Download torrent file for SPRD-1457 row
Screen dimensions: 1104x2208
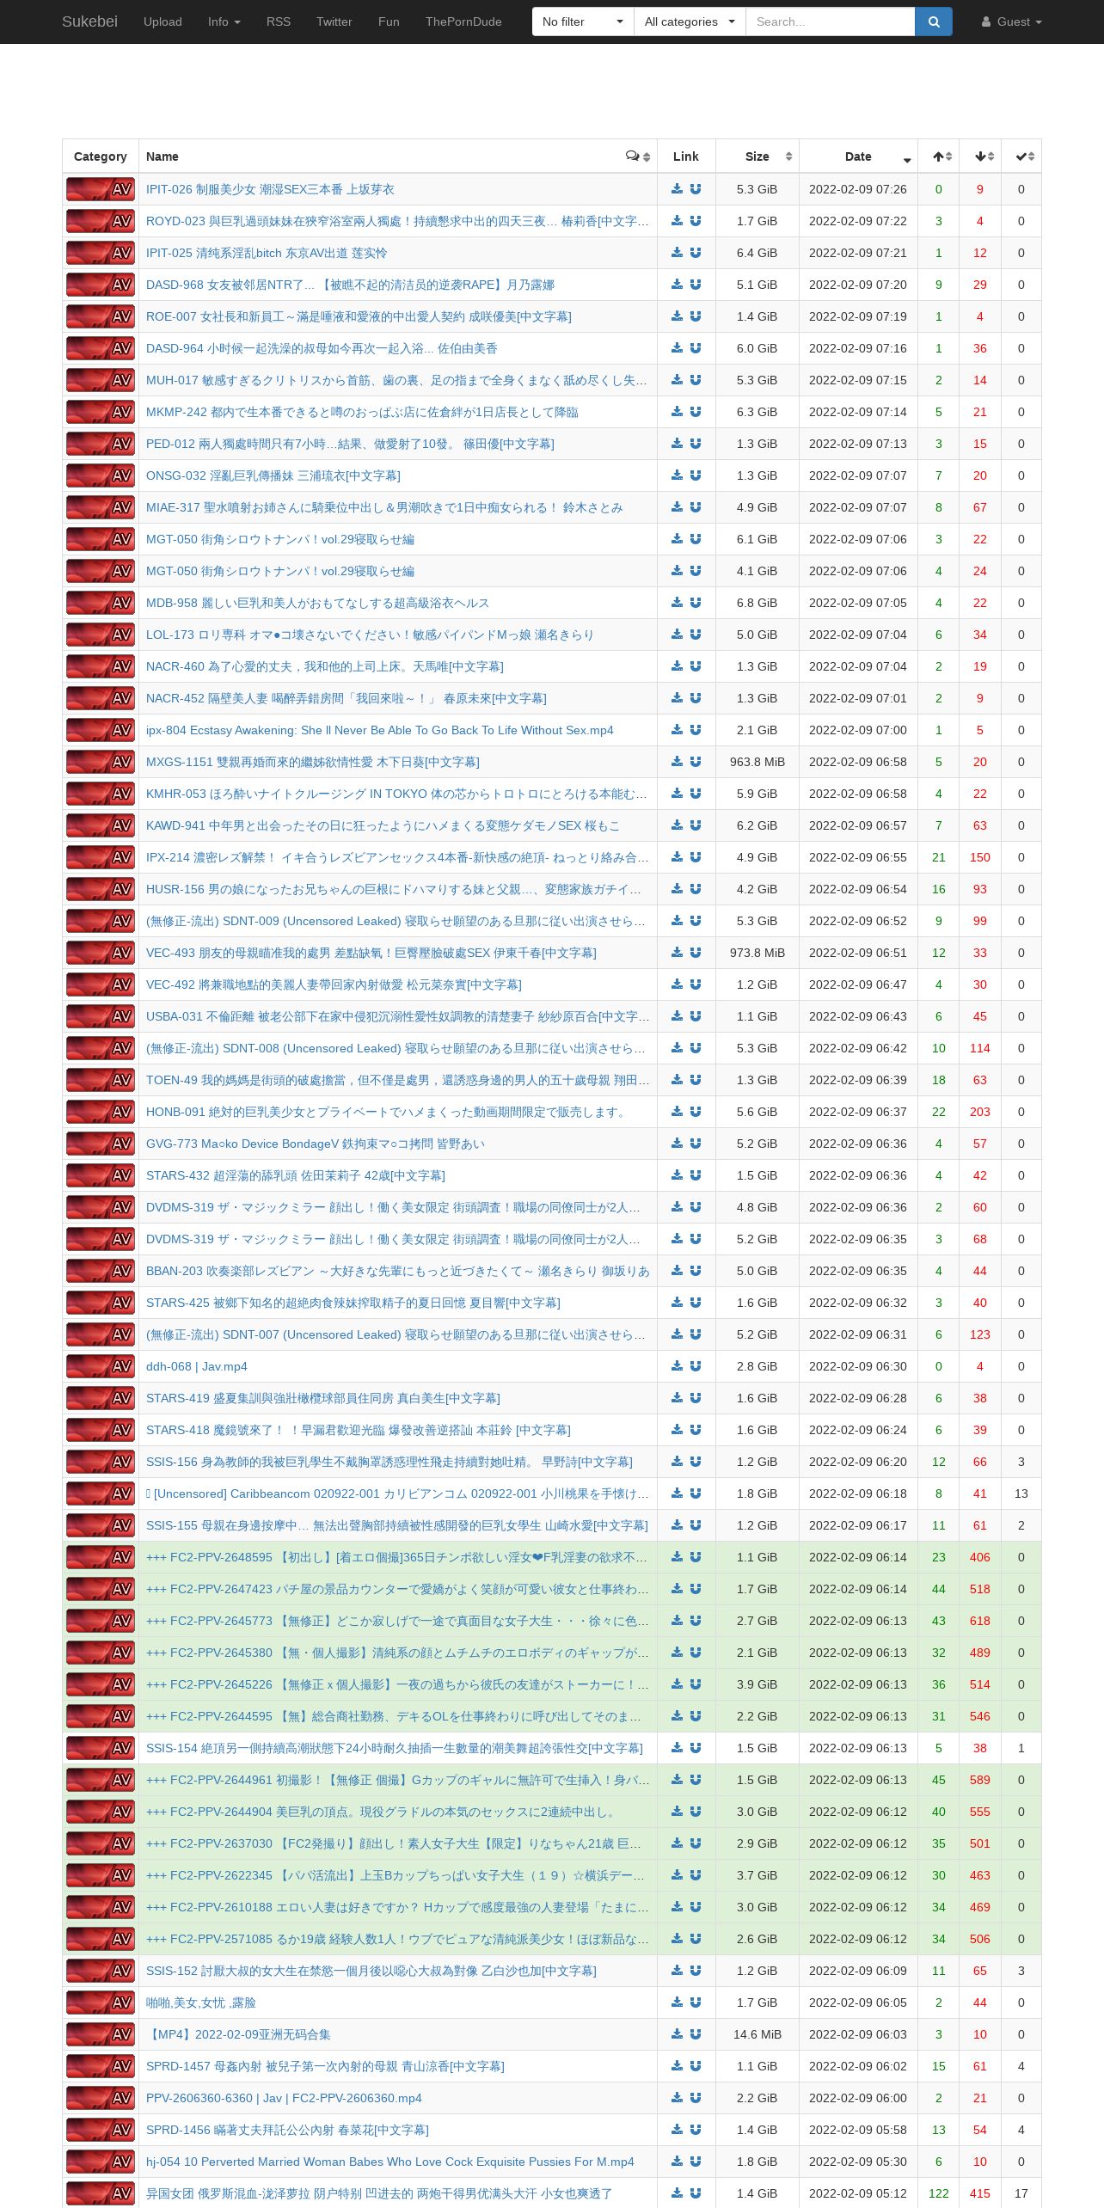[x=678, y=2066]
